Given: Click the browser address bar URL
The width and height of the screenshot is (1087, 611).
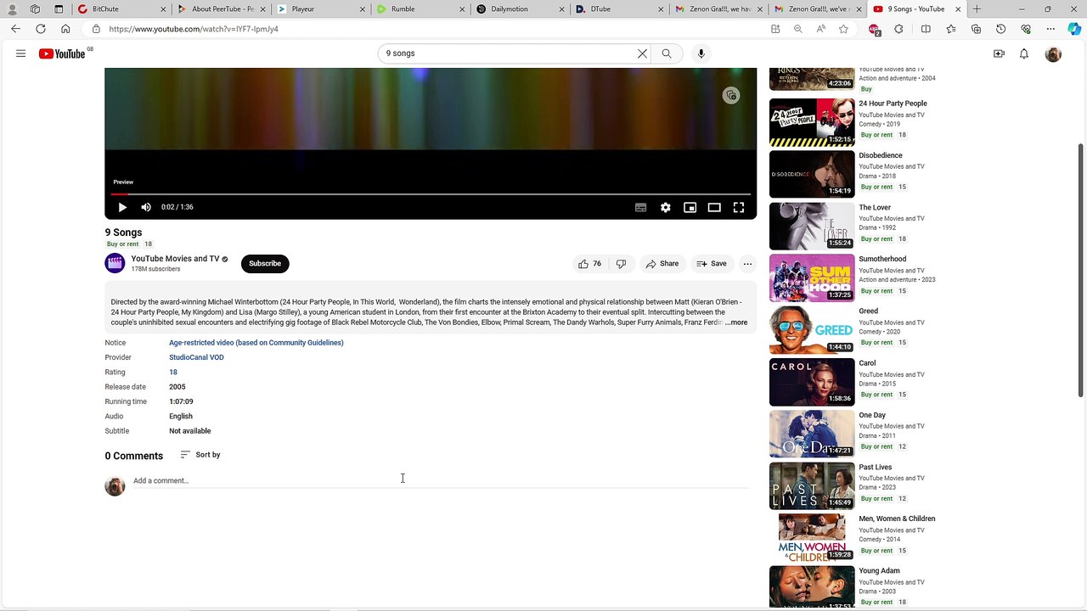Looking at the screenshot, I should click(x=194, y=29).
